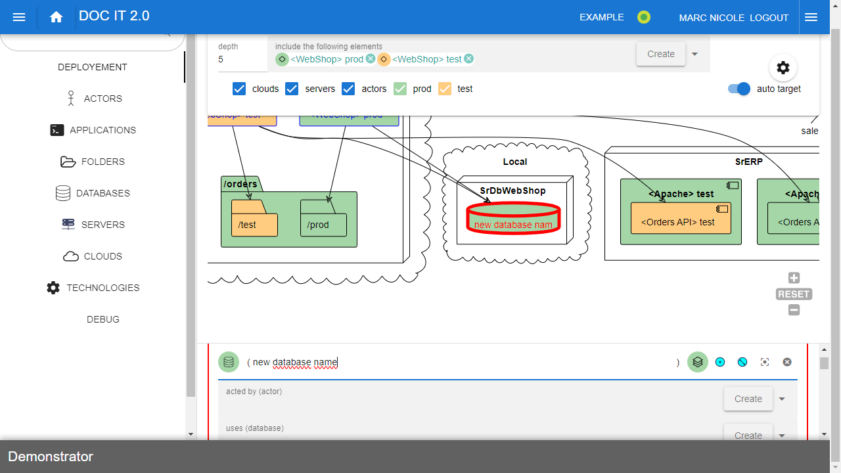The width and height of the screenshot is (841, 473).
Task: Click the RESET zoom button
Action: coord(794,294)
